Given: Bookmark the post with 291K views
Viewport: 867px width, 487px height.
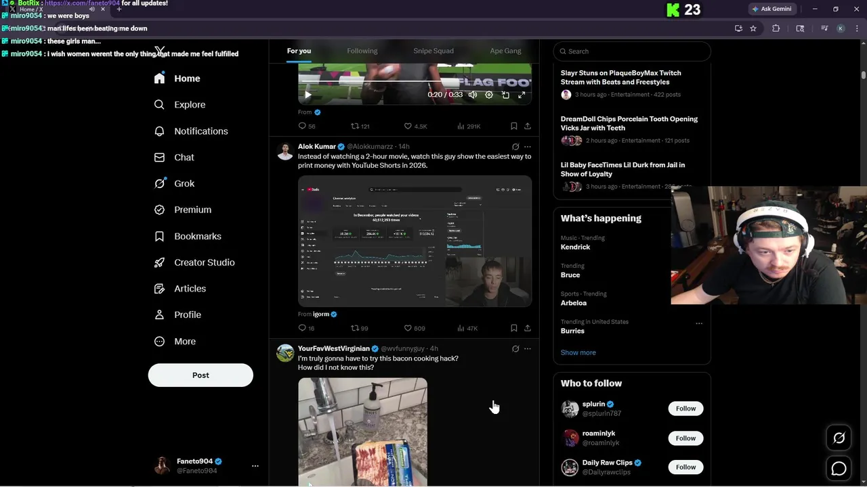Looking at the screenshot, I should 514,126.
